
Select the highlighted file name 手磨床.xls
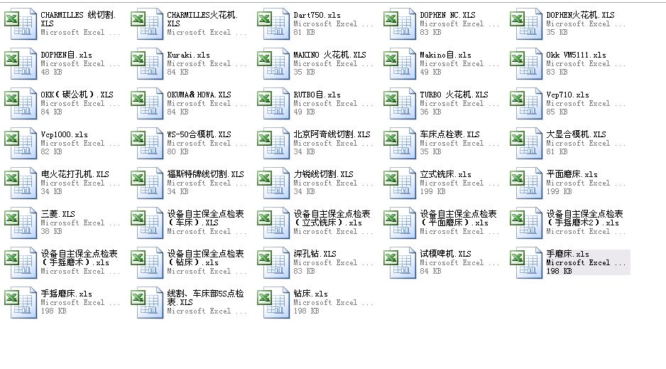(567, 254)
